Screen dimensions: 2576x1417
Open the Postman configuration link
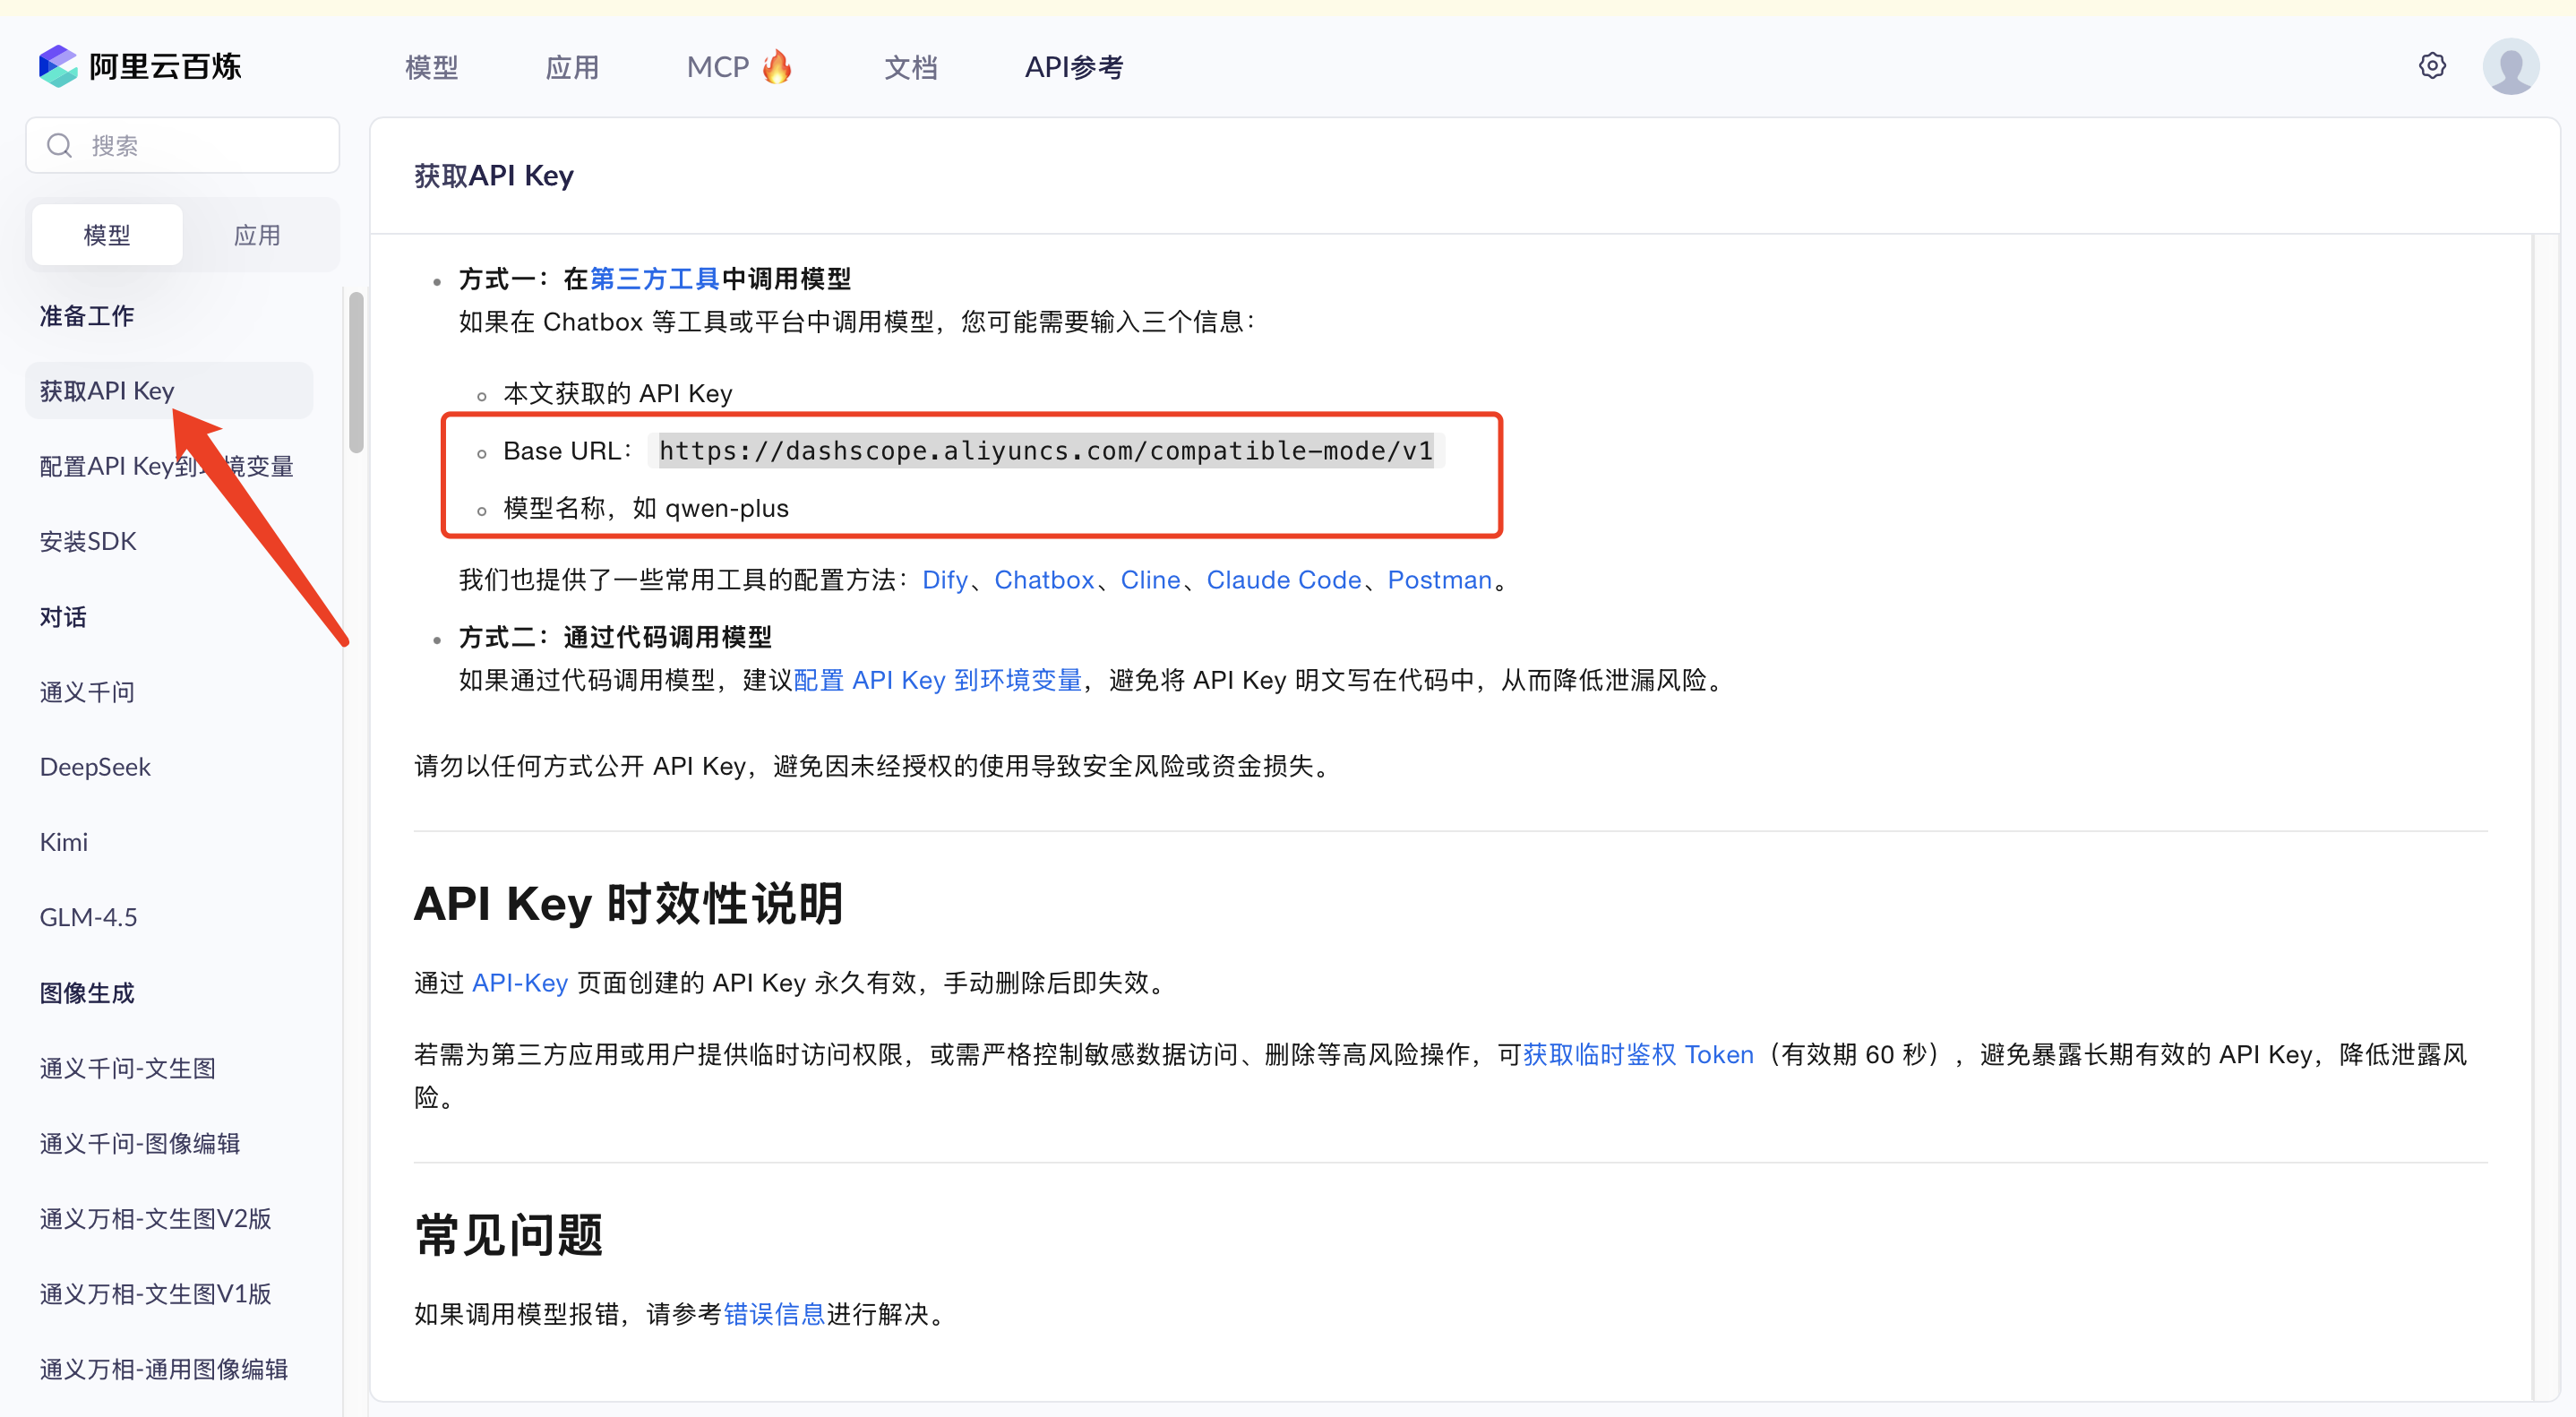point(1440,580)
